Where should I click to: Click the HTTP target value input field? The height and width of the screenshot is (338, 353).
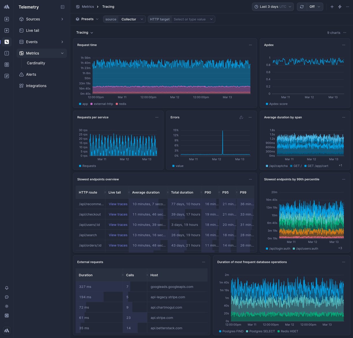tap(190, 19)
